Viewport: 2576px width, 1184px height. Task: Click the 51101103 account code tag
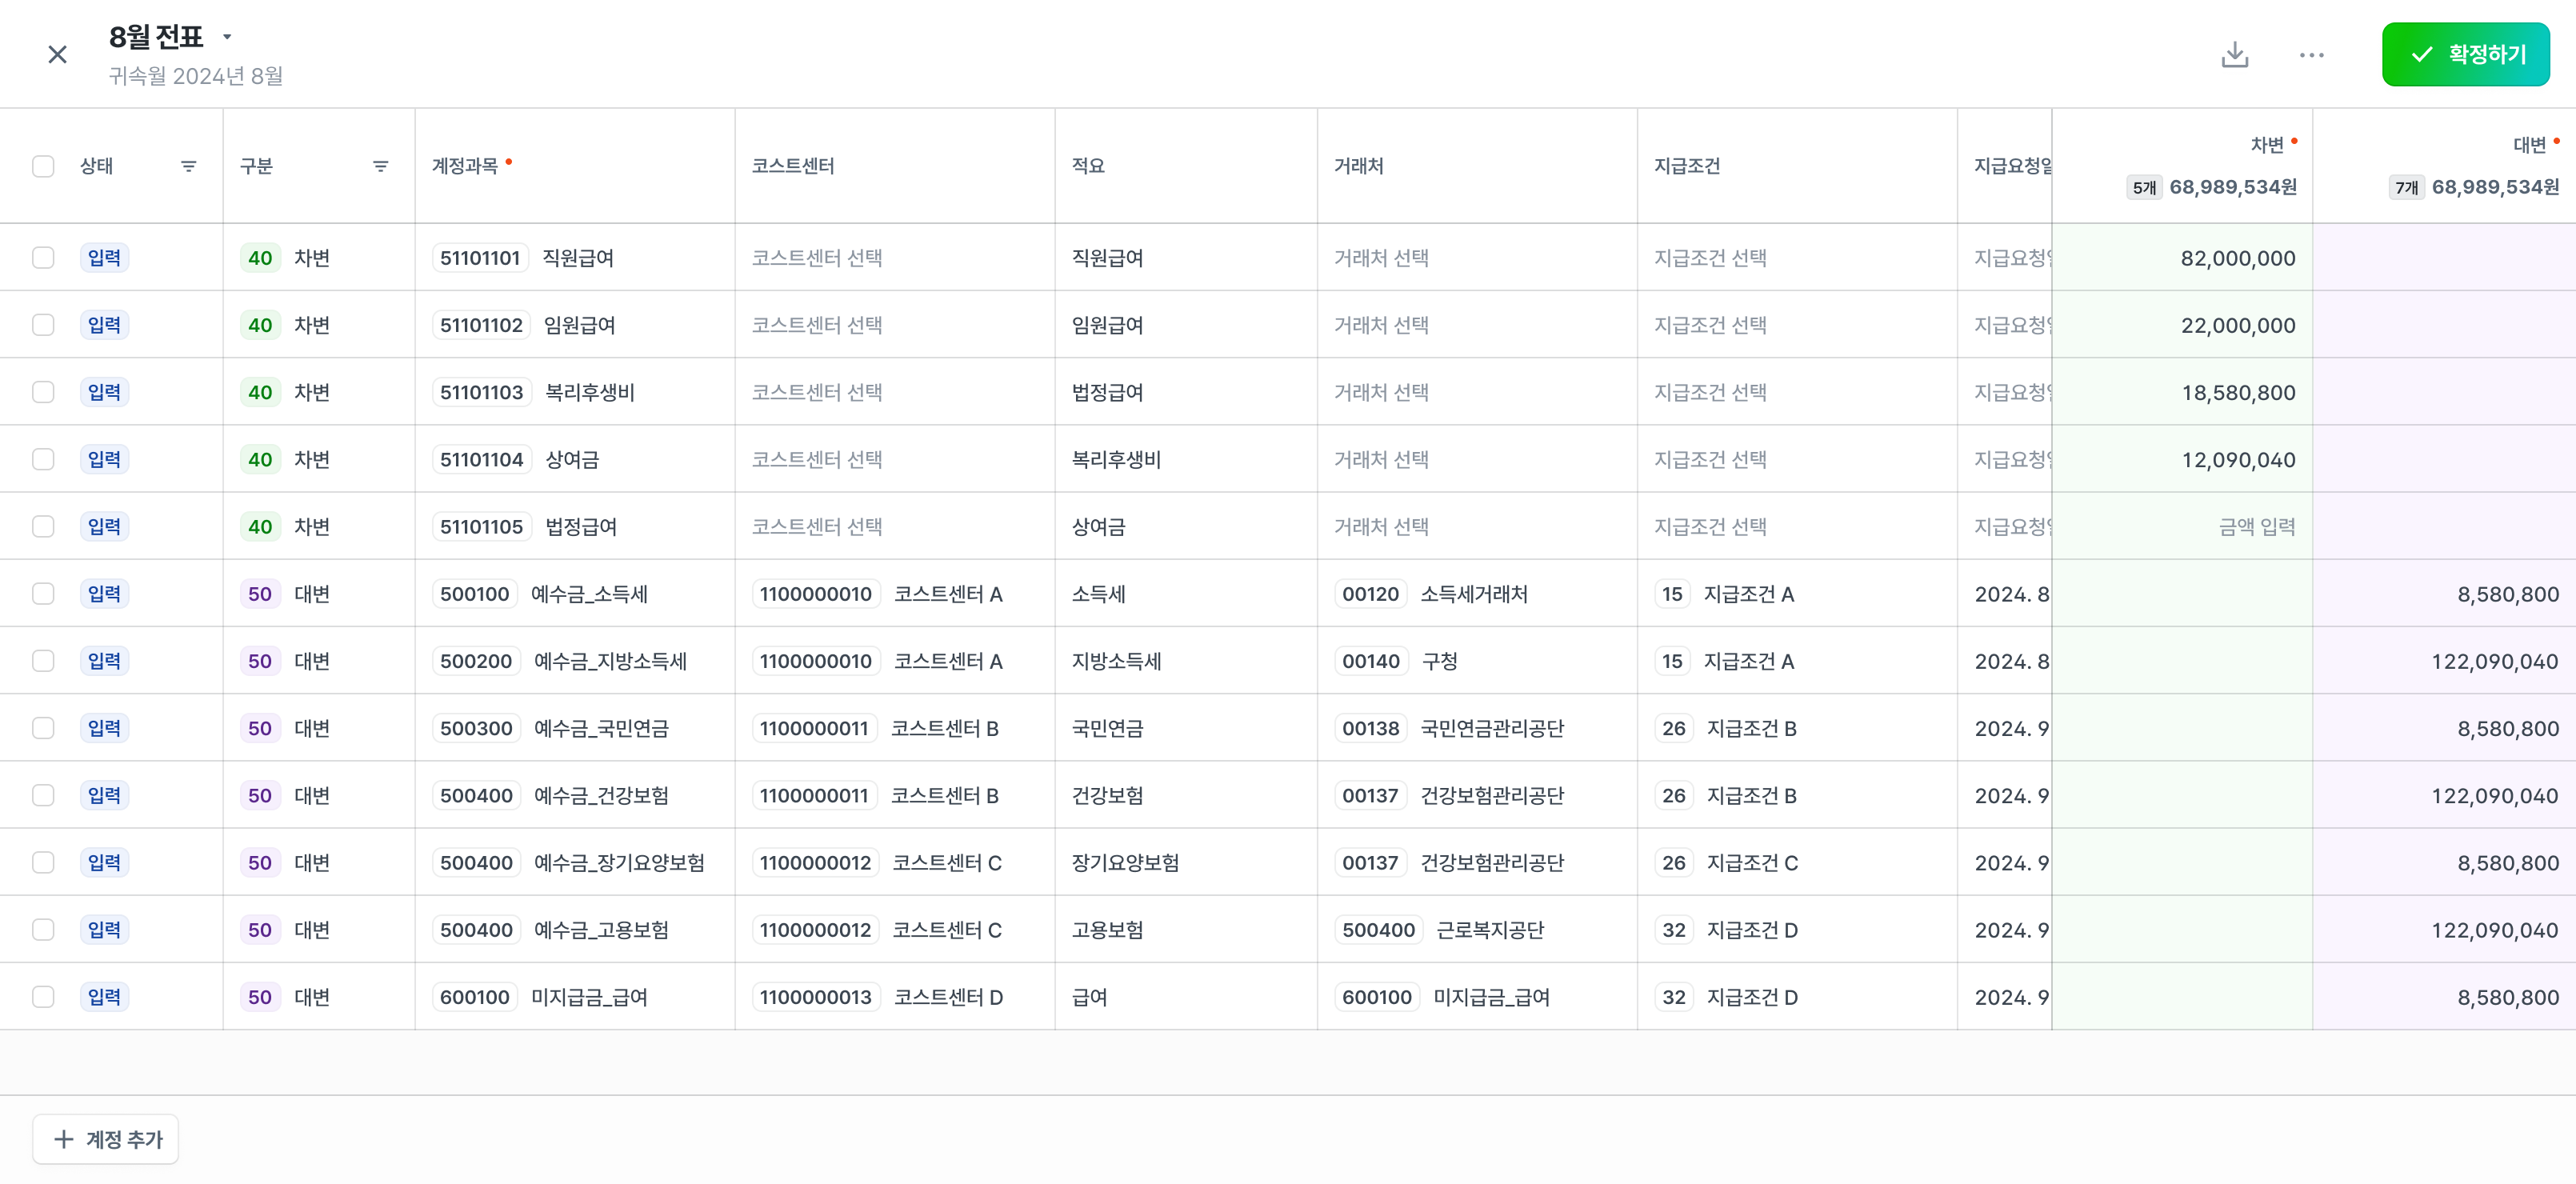pyautogui.click(x=481, y=392)
